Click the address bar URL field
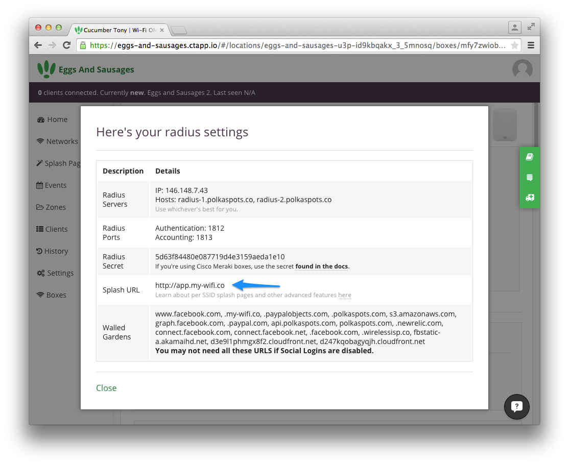The height and width of the screenshot is (465, 569). (297, 45)
